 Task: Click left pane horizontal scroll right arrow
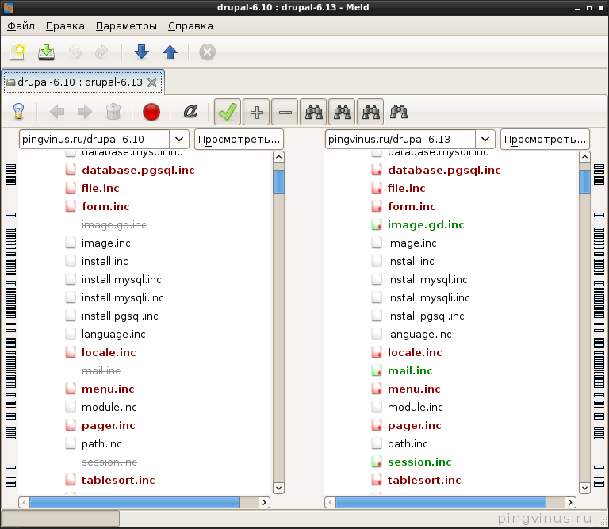point(264,502)
